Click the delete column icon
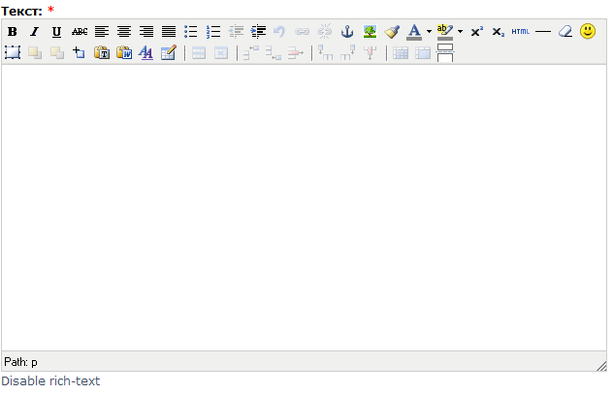The height and width of the screenshot is (394, 613). pos(370,52)
